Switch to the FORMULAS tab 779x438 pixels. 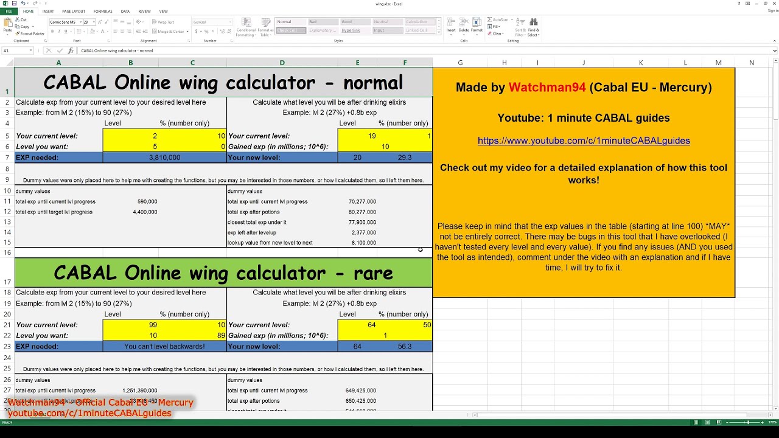pyautogui.click(x=103, y=12)
